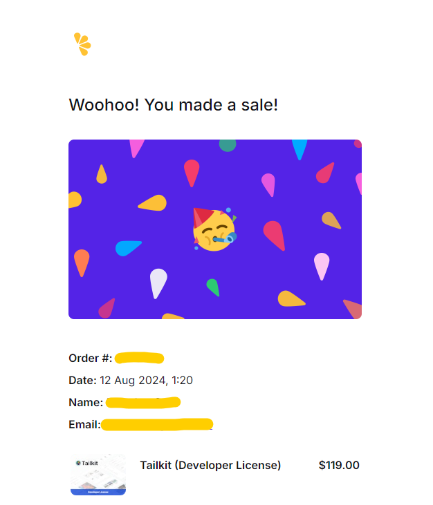The height and width of the screenshot is (505, 433).
Task: Click the $119.00 price amount
Action: [339, 466]
